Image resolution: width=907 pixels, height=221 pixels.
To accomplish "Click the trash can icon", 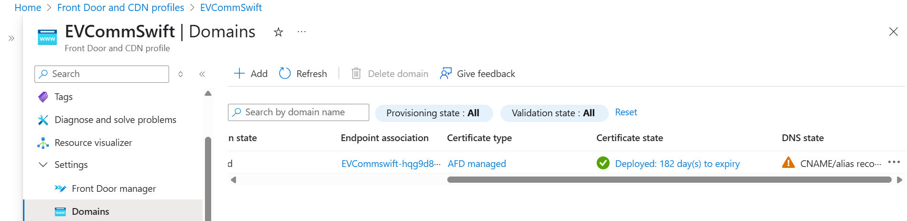I will (x=356, y=73).
